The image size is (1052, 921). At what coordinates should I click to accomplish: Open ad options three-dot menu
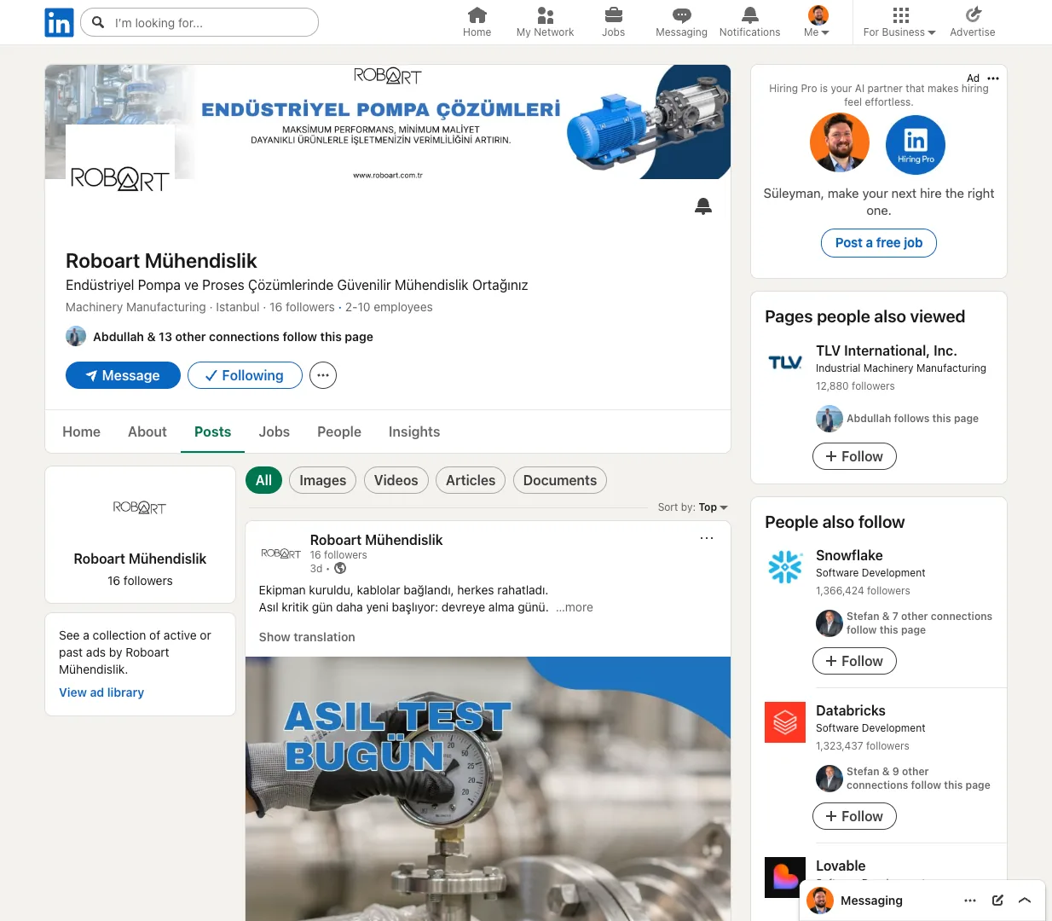click(993, 78)
